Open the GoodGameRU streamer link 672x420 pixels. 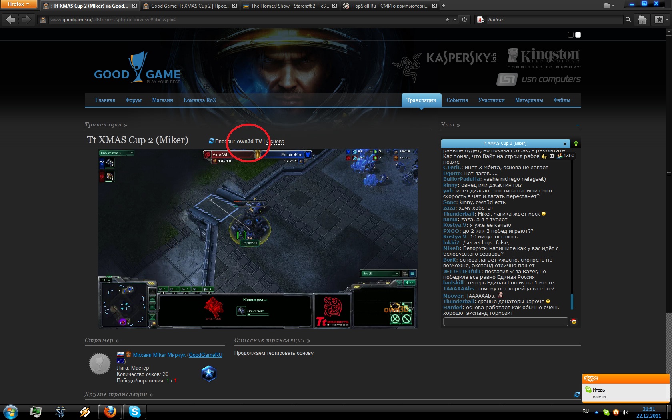tap(205, 355)
